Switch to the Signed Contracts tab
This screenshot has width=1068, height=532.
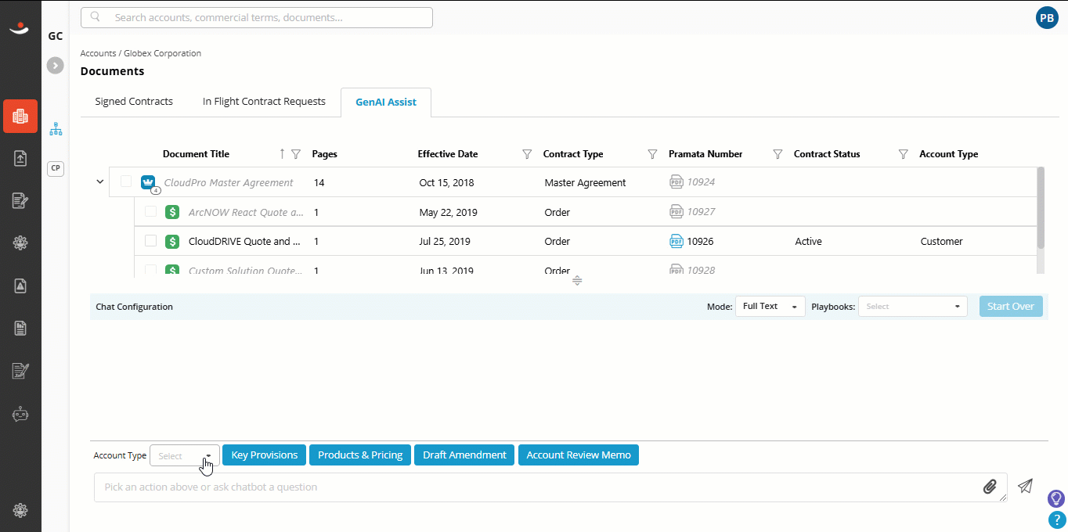pos(134,102)
